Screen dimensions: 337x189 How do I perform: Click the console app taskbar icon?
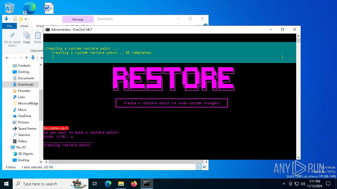[147, 184]
